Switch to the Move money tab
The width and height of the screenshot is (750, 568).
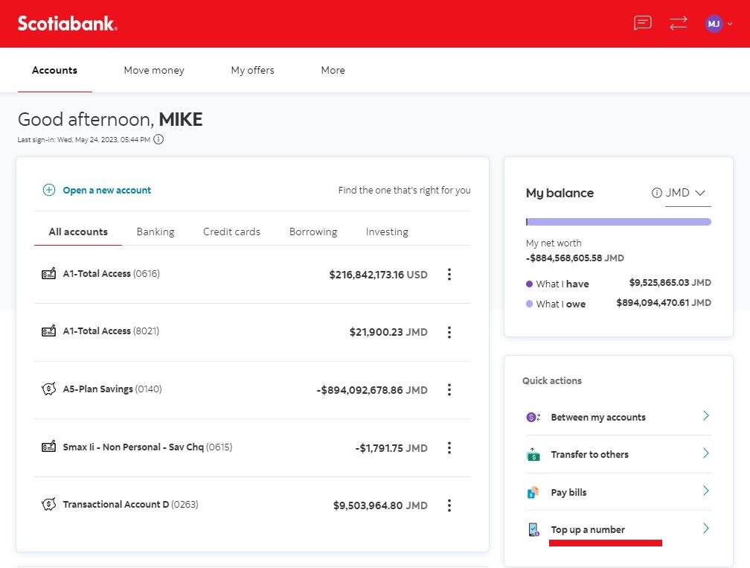[154, 70]
